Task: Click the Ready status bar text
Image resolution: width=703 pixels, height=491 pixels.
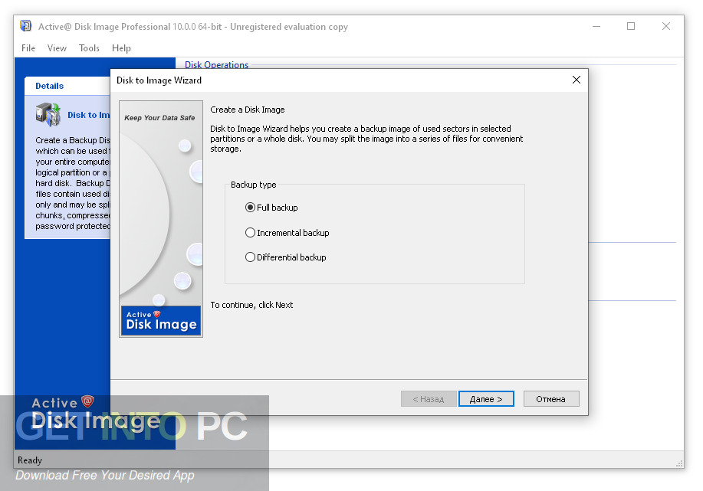Action: (30, 460)
